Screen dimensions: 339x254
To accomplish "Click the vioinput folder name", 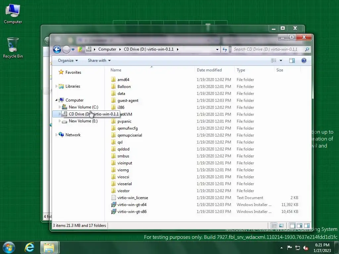I will pyautogui.click(x=125, y=163).
